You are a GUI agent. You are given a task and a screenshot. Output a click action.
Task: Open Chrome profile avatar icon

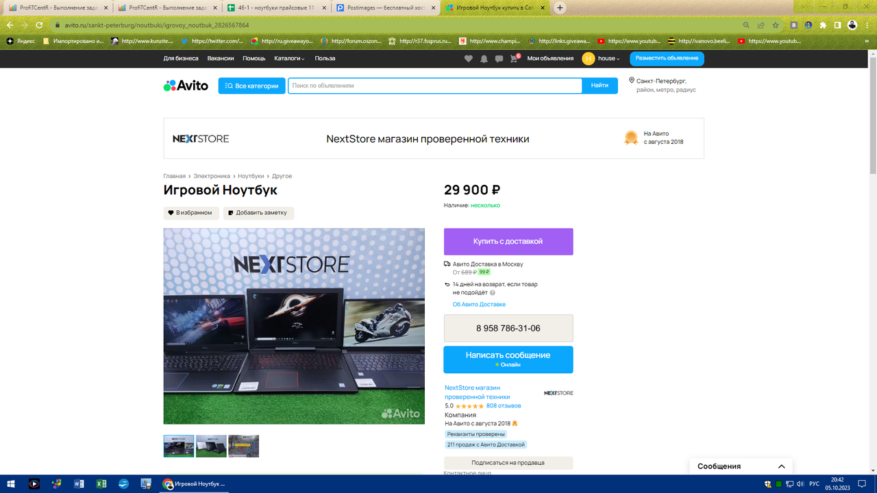852,25
